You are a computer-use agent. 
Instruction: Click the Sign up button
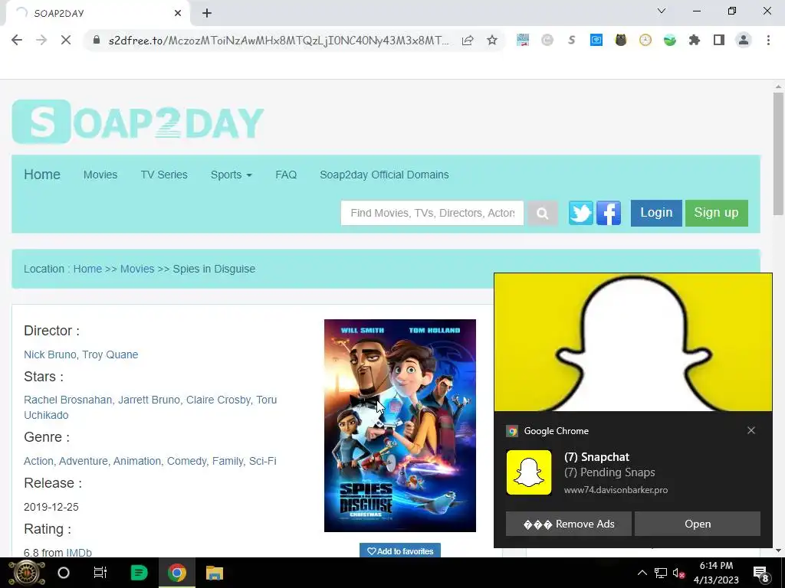[x=717, y=213]
